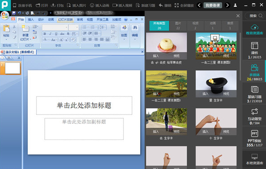The height and width of the screenshot is (169, 266).
Task: Open the 教育资源库 cloud resource library
Action: 254,30
